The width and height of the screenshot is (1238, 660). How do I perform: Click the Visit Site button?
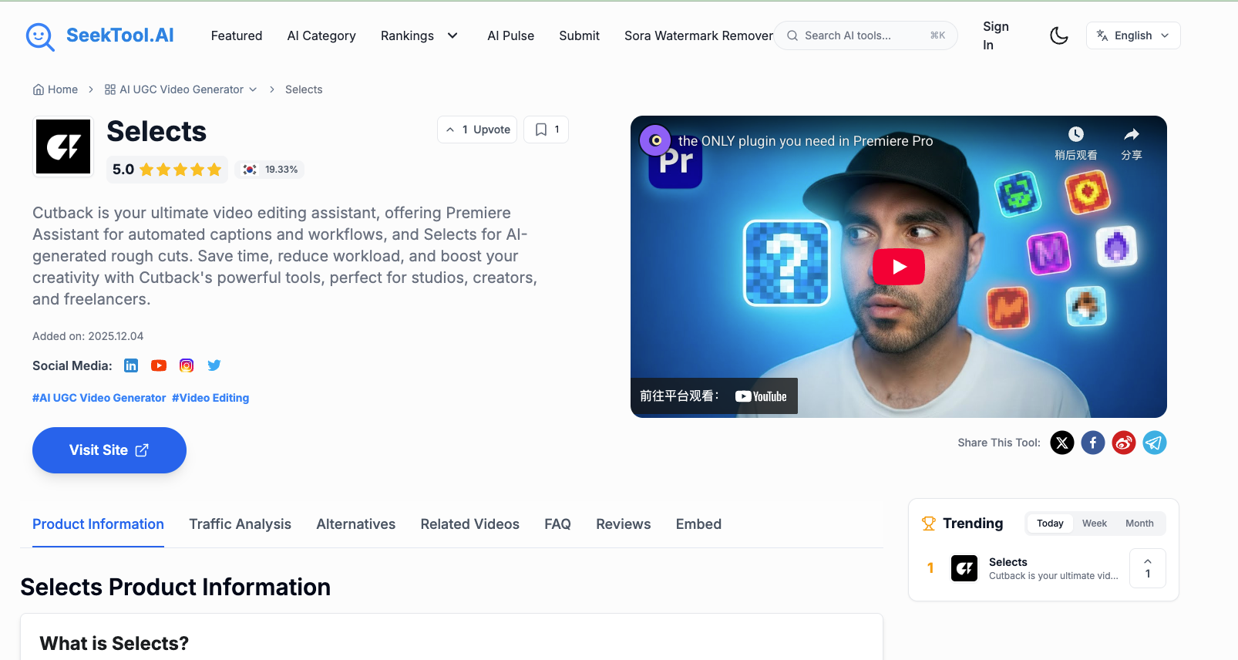click(x=109, y=450)
